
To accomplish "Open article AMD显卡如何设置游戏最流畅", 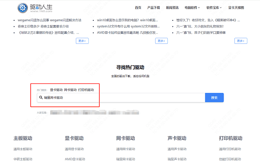I will [127, 33].
